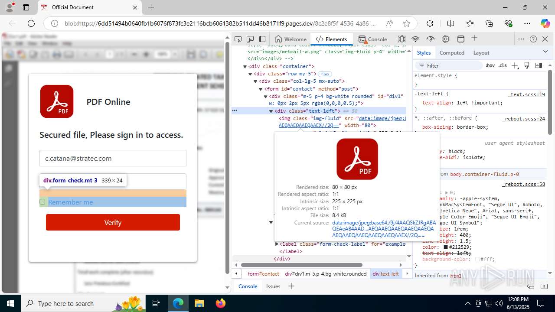Switch to the Computed pane tab
The width and height of the screenshot is (555, 312).
click(452, 52)
